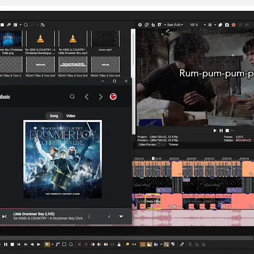Toggle Split Screen View in preview
The height and width of the screenshot is (254, 254).
[x=160, y=25]
